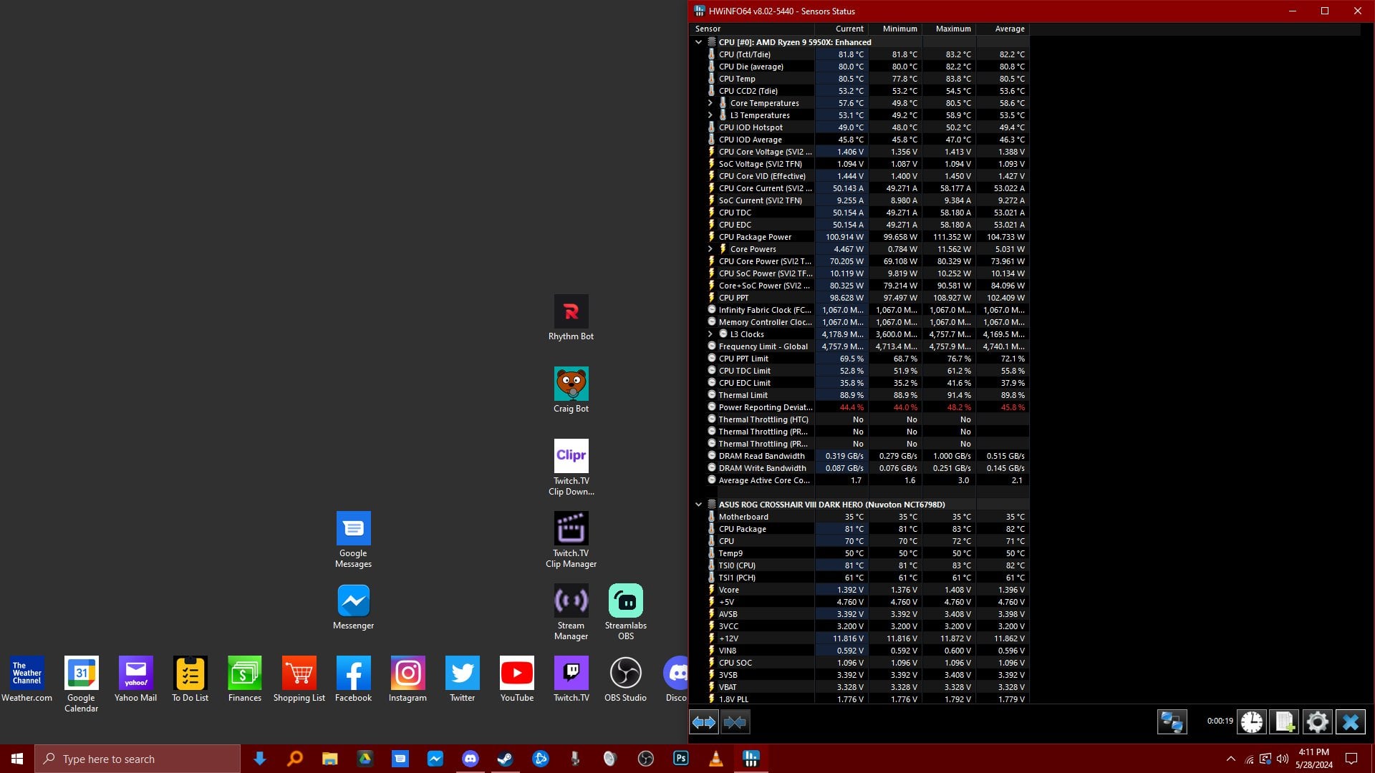Viewport: 1375px width, 773px height.
Task: Click the Average column header
Action: click(x=1003, y=29)
